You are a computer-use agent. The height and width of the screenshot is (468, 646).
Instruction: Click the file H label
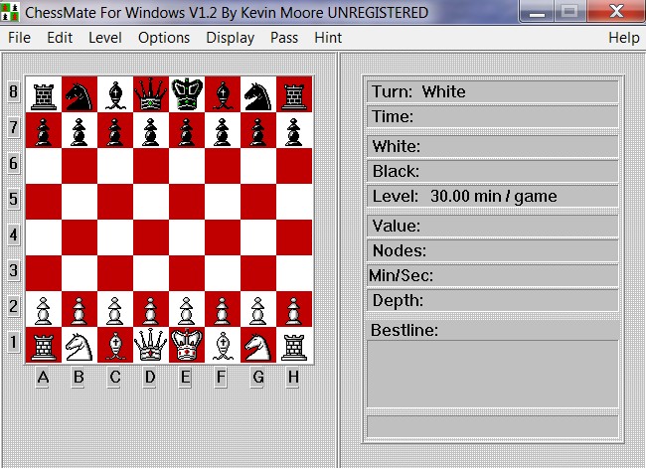tap(293, 377)
